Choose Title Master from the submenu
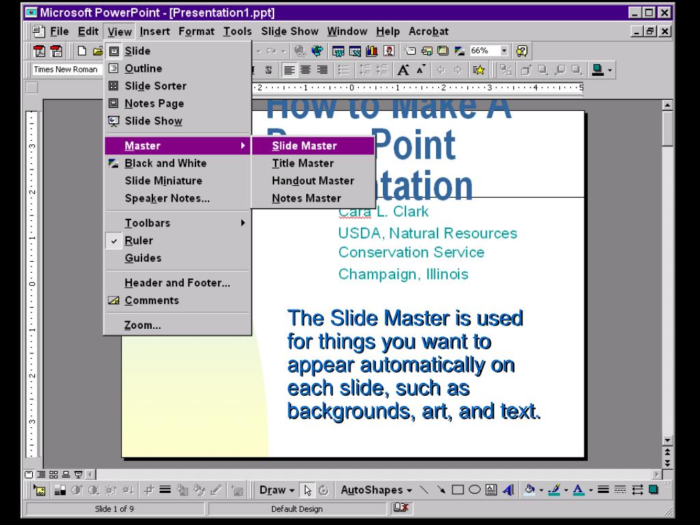 [313, 163]
